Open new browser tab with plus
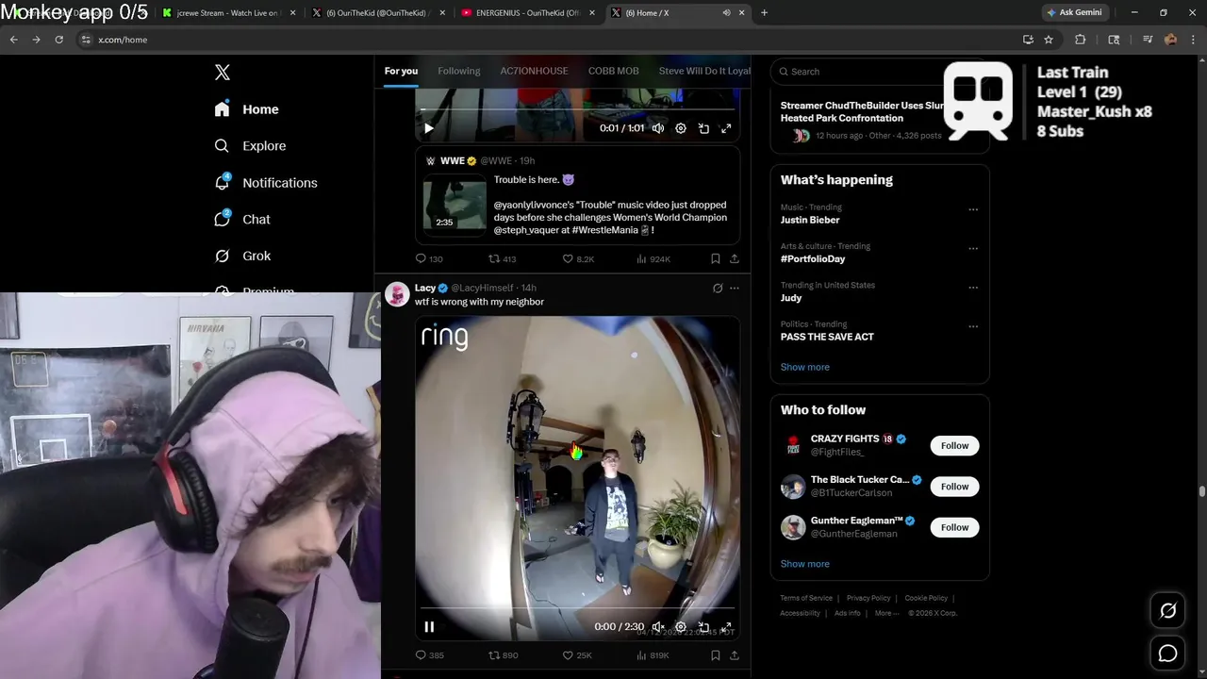The image size is (1207, 679). (x=764, y=12)
